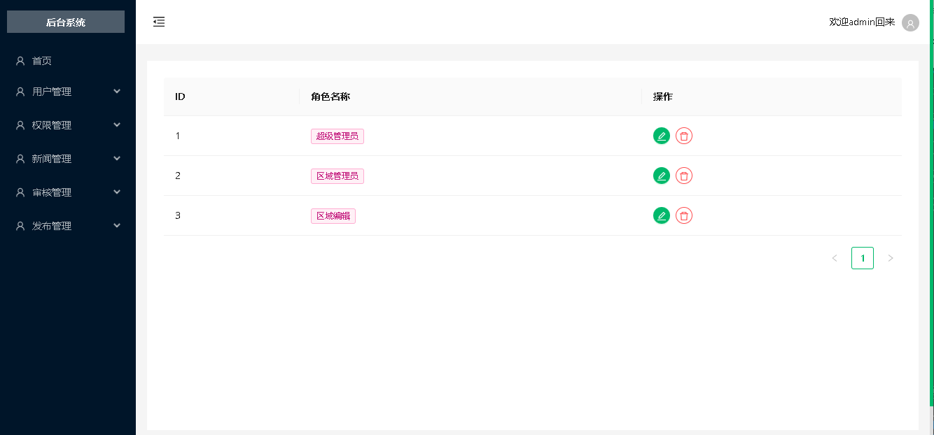Click the 后台系统 header title
The image size is (934, 435).
(65, 22)
